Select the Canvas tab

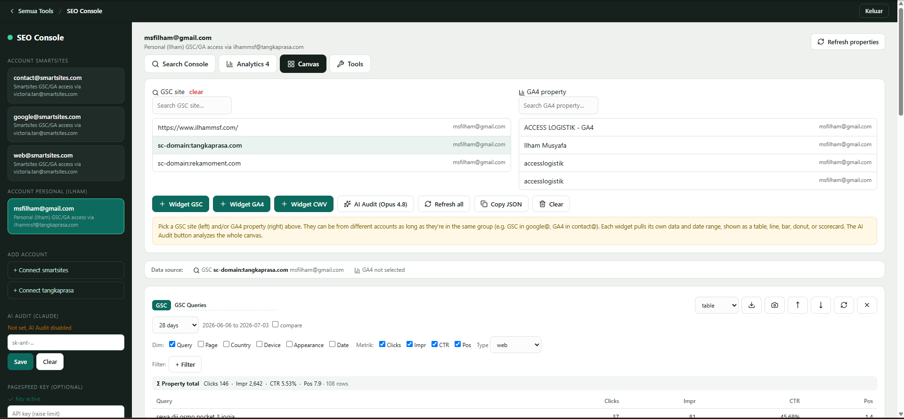click(x=303, y=64)
